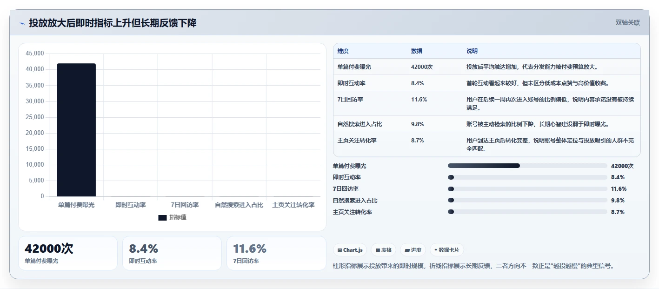Click the 即时互动率 progress bar at 8.4%
Screen dimensions: 659x289
(x=527, y=177)
